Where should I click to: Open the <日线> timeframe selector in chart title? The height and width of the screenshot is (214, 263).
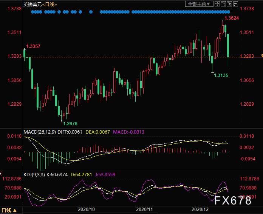coord(49,4)
